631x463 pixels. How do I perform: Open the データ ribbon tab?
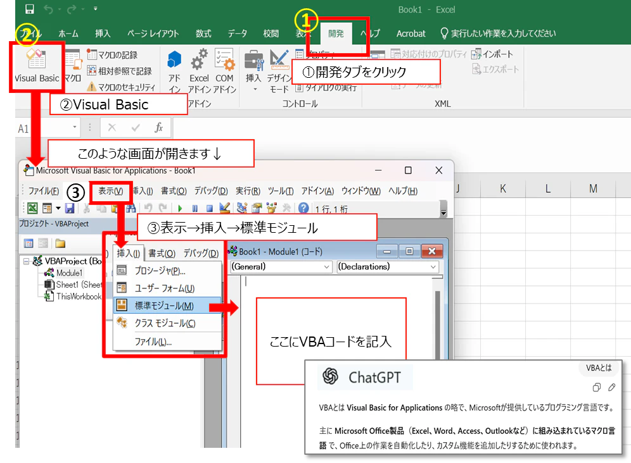pos(238,34)
